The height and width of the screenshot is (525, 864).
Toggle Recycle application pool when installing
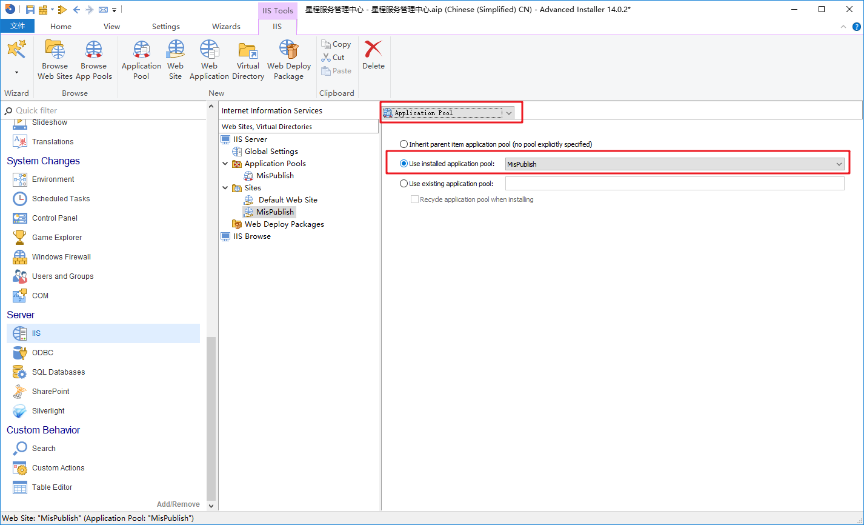click(x=415, y=199)
